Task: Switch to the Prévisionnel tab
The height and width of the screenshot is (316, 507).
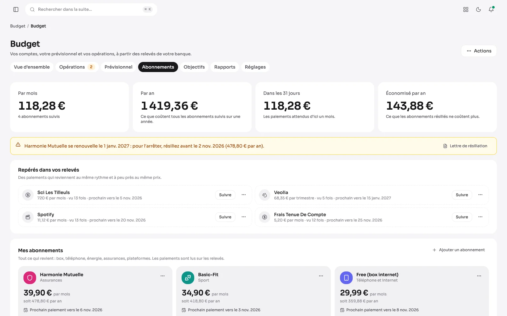Action: coord(119,67)
